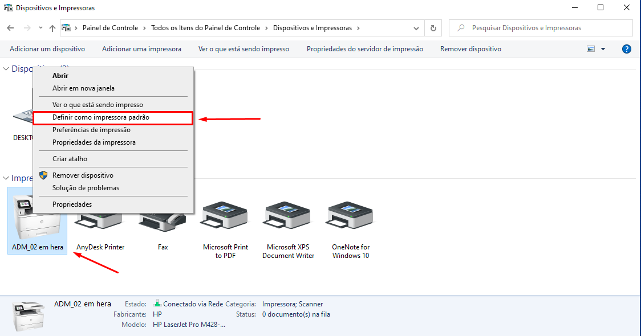
Task: Click the refresh button in address bar
Action: 433,28
